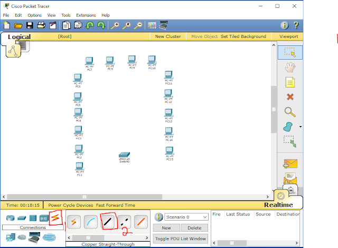Choose the Place Note tool

coord(290,82)
